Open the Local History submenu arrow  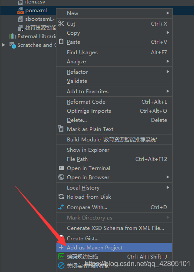pyautogui.click(x=168, y=187)
